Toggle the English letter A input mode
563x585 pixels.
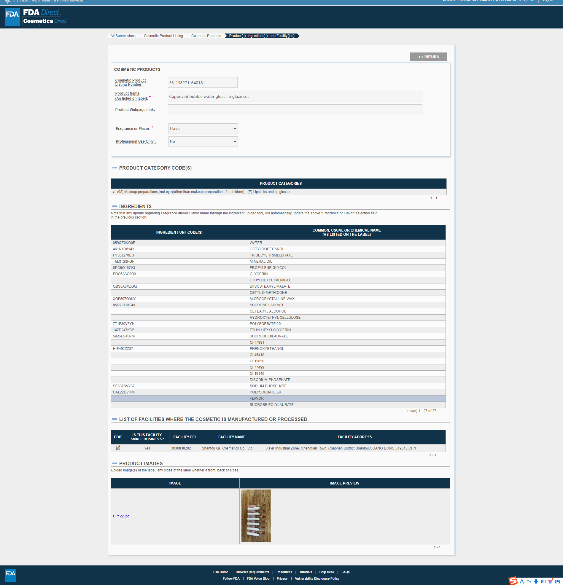click(522, 581)
